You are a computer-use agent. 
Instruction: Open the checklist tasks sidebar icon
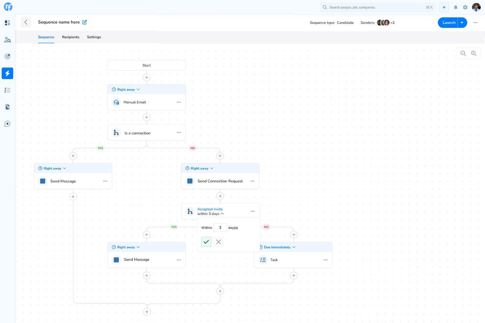7,90
